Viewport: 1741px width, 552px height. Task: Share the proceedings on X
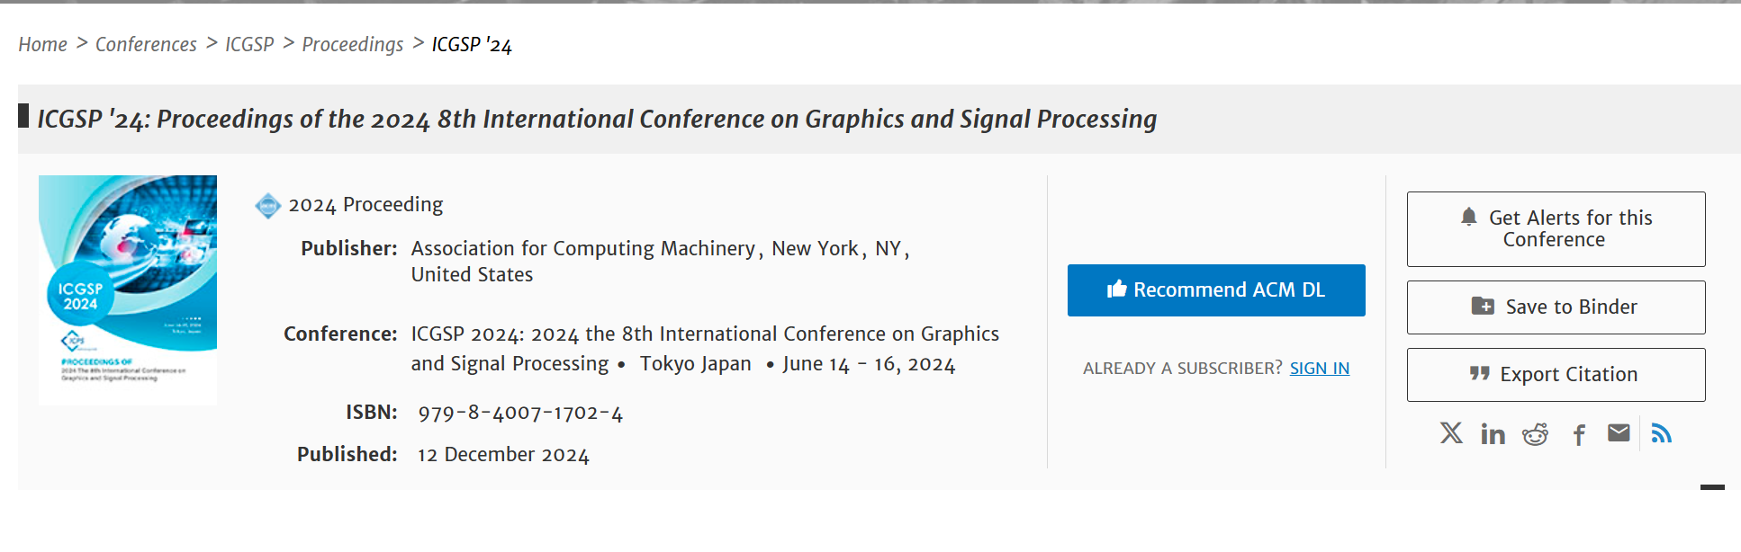coord(1450,433)
